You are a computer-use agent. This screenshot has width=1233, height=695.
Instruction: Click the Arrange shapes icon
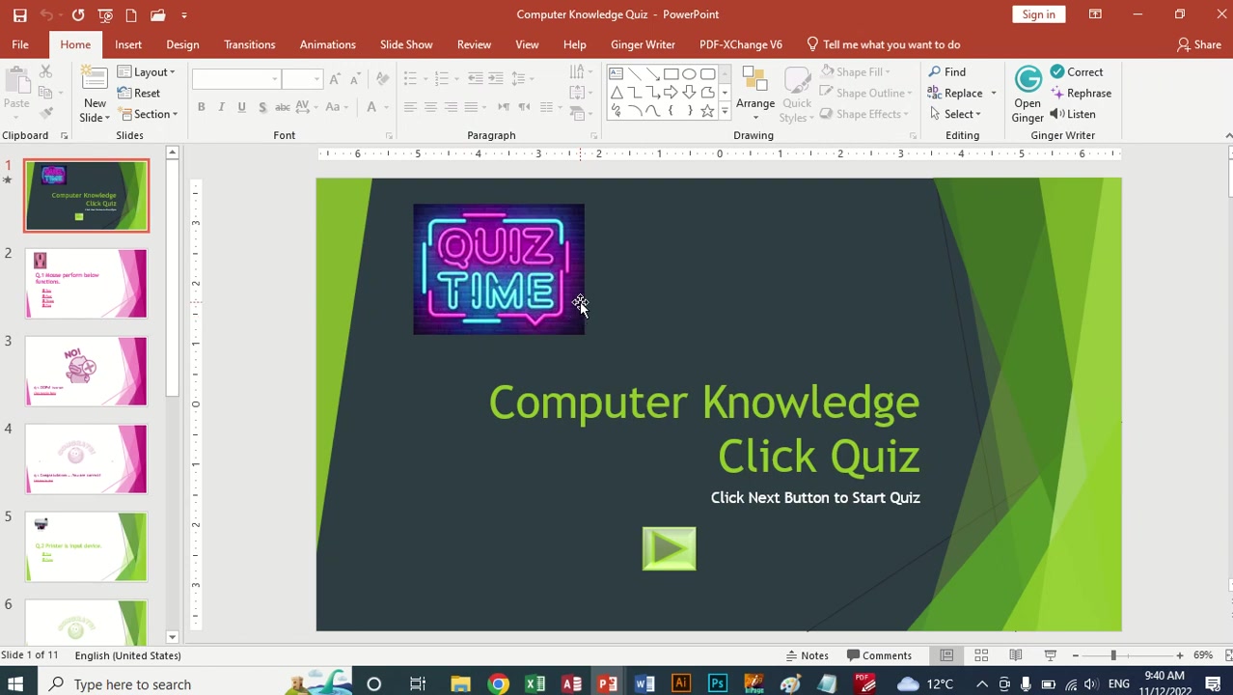pos(755,94)
